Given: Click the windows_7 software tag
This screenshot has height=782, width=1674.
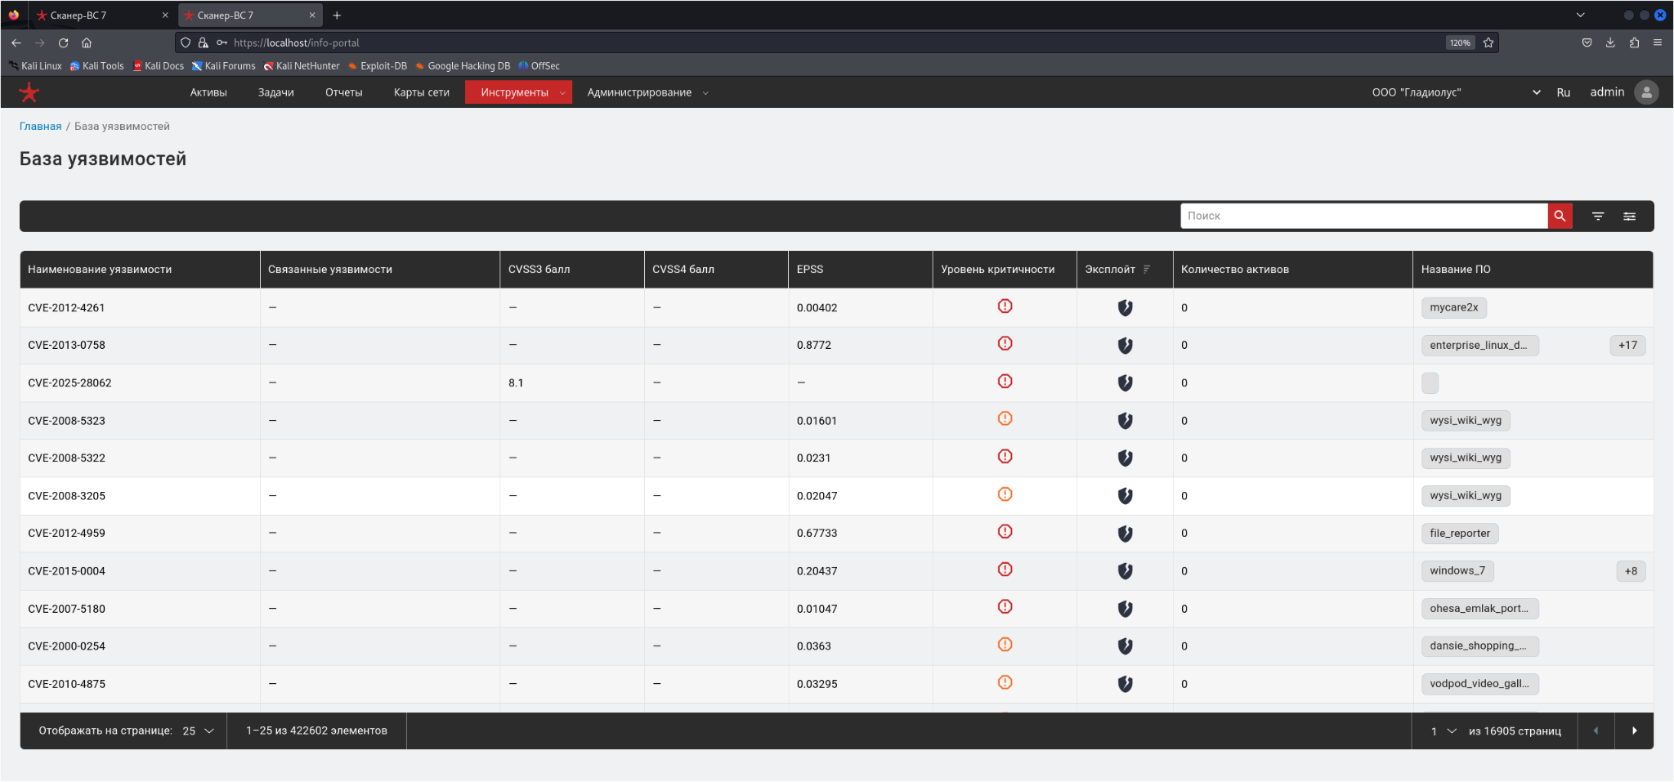Looking at the screenshot, I should coord(1457,570).
